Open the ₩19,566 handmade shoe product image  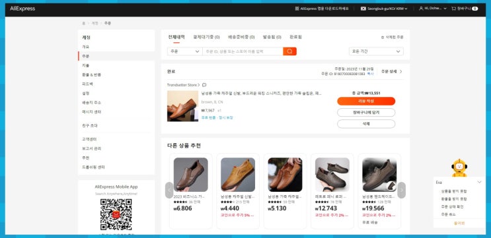coord(379,175)
